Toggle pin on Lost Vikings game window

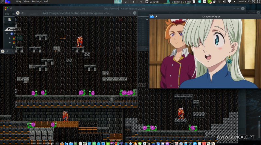pos(23,13)
